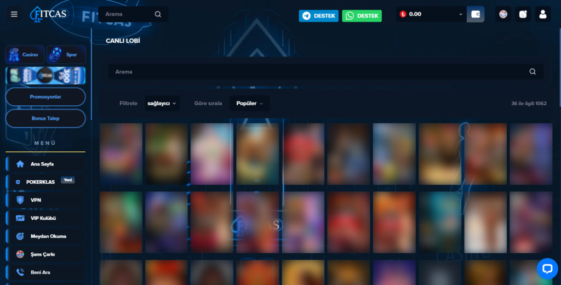Image resolution: width=561 pixels, height=285 pixels.
Task: Open Beni Ara menu item
Action: pyautogui.click(x=45, y=272)
